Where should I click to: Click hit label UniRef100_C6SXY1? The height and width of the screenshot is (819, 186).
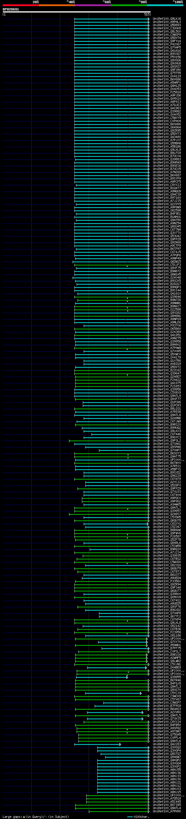167,524
